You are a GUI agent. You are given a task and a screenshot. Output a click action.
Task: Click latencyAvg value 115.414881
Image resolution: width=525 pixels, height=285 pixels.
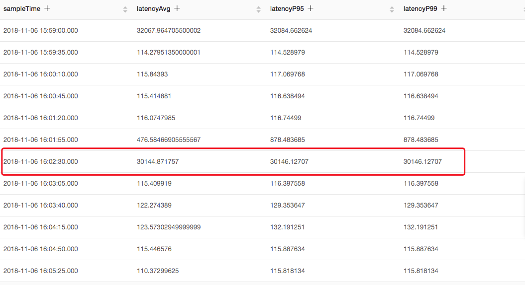point(154,96)
